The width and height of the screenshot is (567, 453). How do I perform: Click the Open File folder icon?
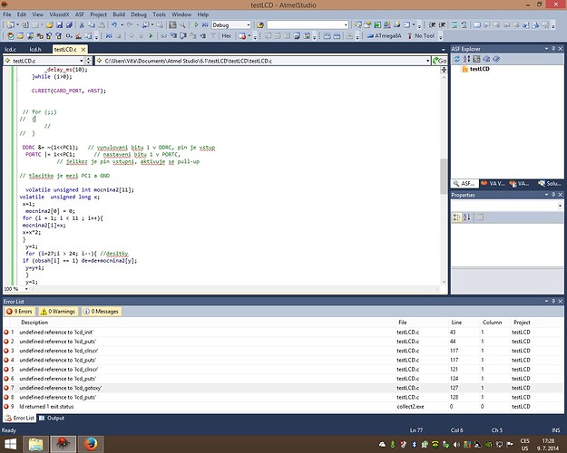(50, 25)
